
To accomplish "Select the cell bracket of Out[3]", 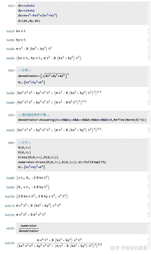I will 148,49.
